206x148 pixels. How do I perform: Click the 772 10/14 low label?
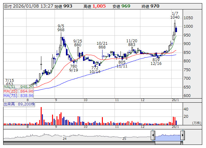95,70
